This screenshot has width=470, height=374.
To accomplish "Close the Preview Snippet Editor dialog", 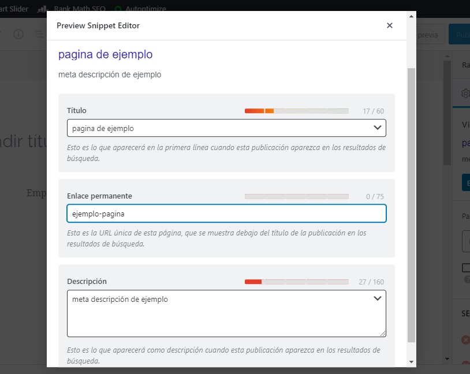I will [390, 25].
